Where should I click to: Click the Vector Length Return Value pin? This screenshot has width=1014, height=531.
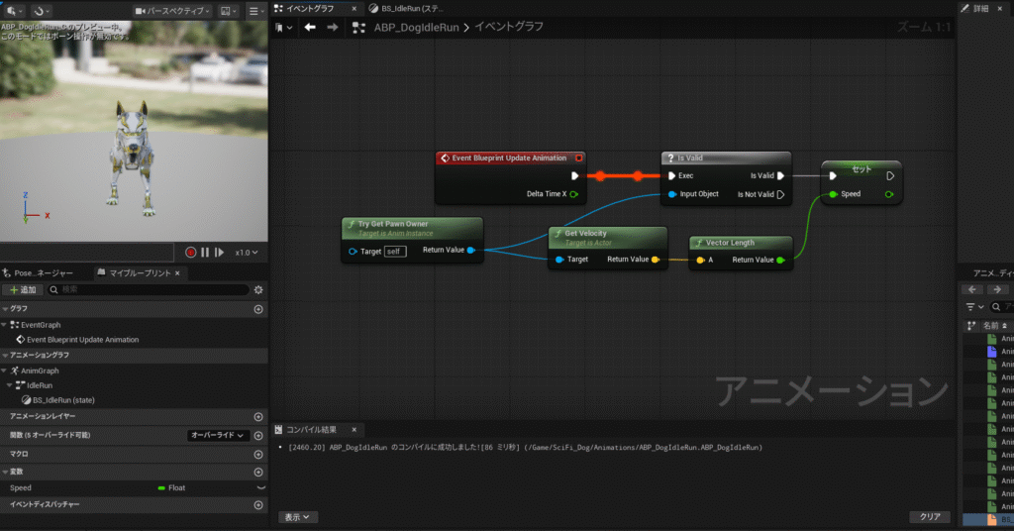click(780, 260)
